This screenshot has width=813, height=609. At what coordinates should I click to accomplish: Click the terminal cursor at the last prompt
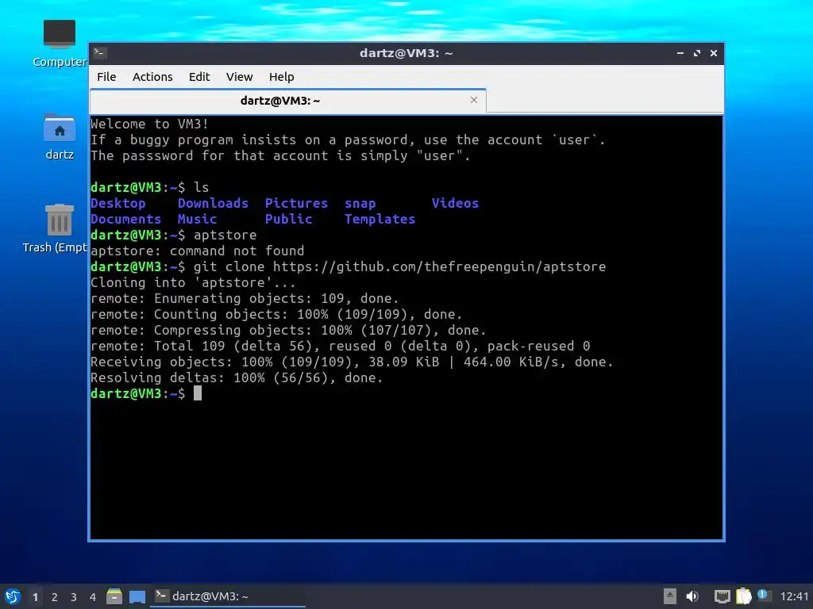pyautogui.click(x=198, y=393)
